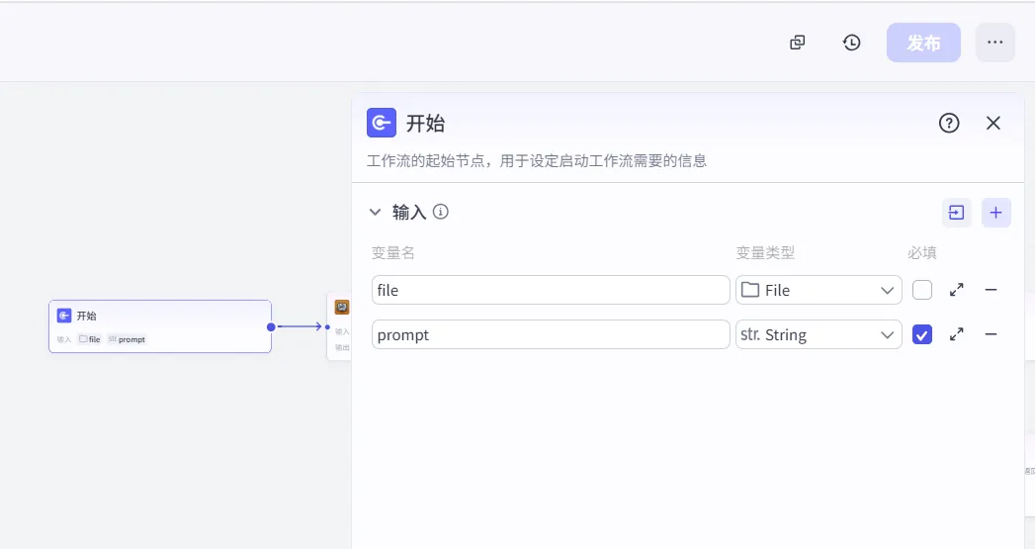1035x549 pixels.
Task: Delete the prompt variable row
Action: (991, 334)
